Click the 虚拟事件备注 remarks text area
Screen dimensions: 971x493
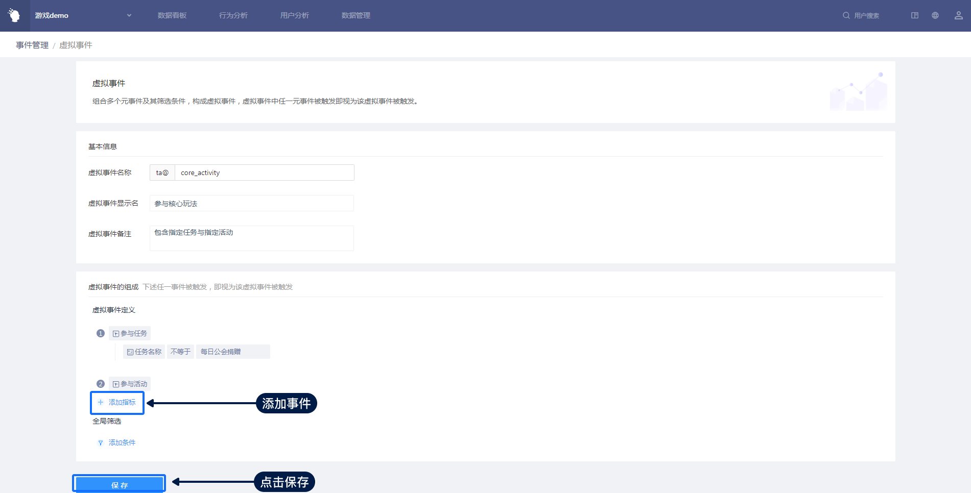(251, 238)
